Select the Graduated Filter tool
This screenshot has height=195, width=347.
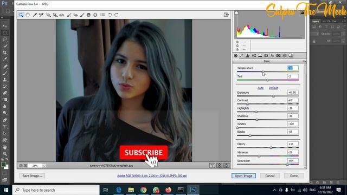(88, 15)
